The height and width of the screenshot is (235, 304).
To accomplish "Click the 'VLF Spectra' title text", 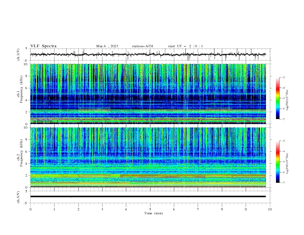I will [43, 46].
